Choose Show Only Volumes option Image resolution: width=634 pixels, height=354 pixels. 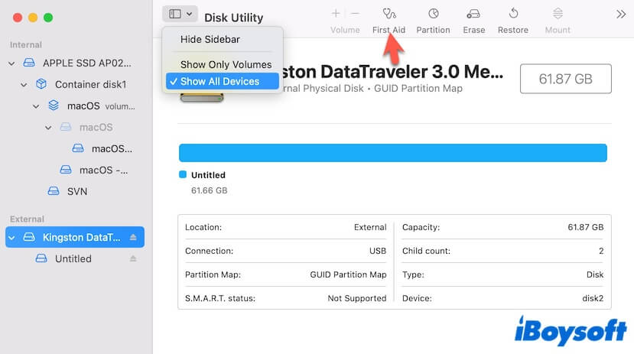coord(226,64)
